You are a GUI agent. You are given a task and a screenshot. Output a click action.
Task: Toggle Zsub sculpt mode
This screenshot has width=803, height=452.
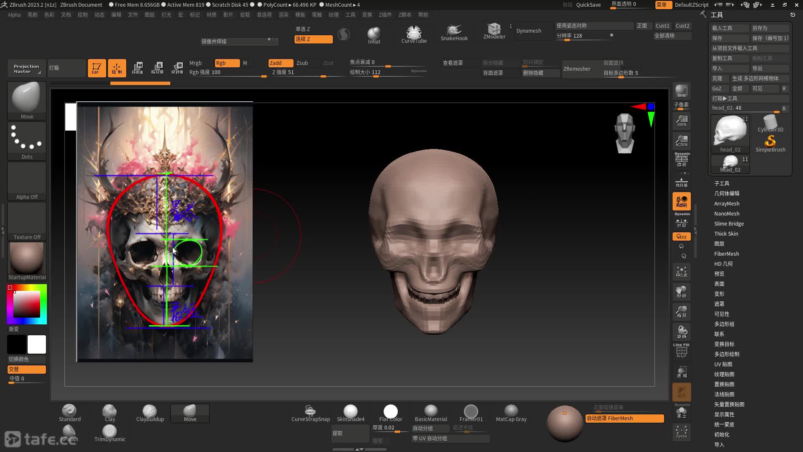pos(307,63)
